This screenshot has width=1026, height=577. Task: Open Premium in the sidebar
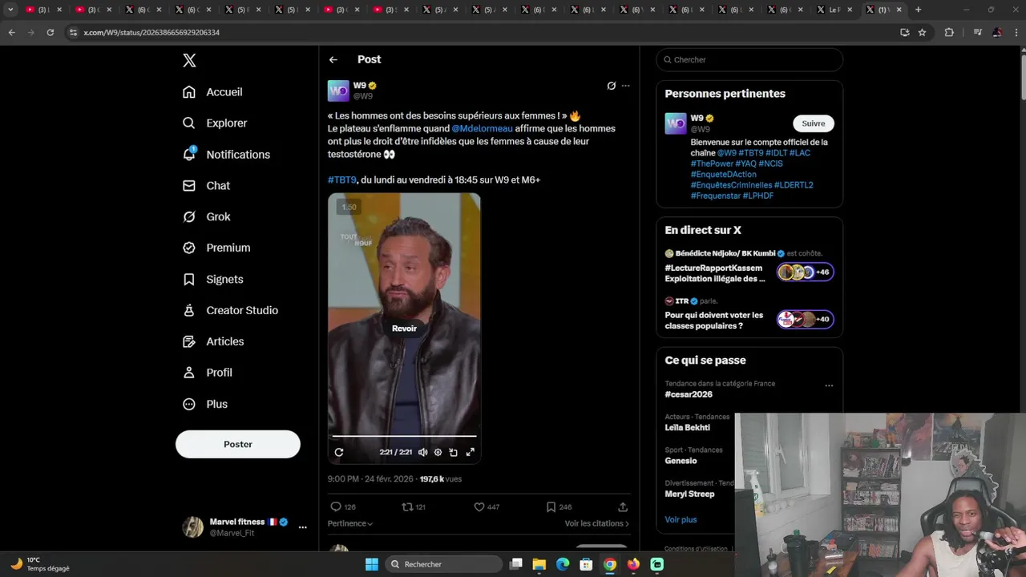pos(216,248)
